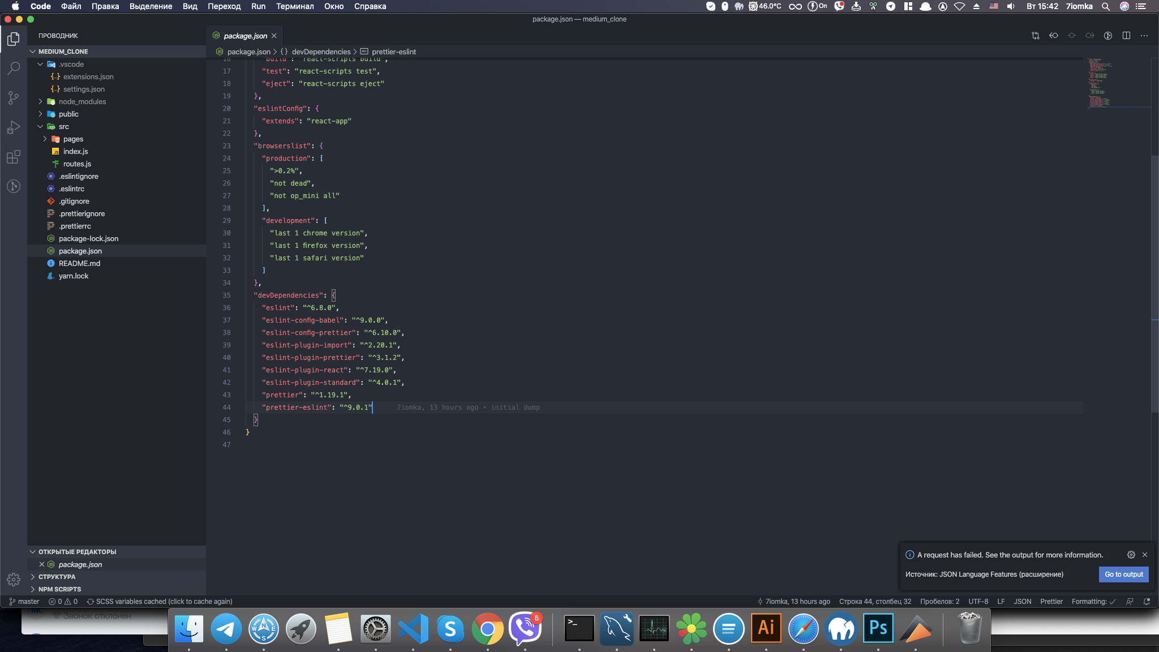Image resolution: width=1159 pixels, height=652 pixels.
Task: Click devDependencies in the breadcrumb bar
Action: (x=320, y=52)
